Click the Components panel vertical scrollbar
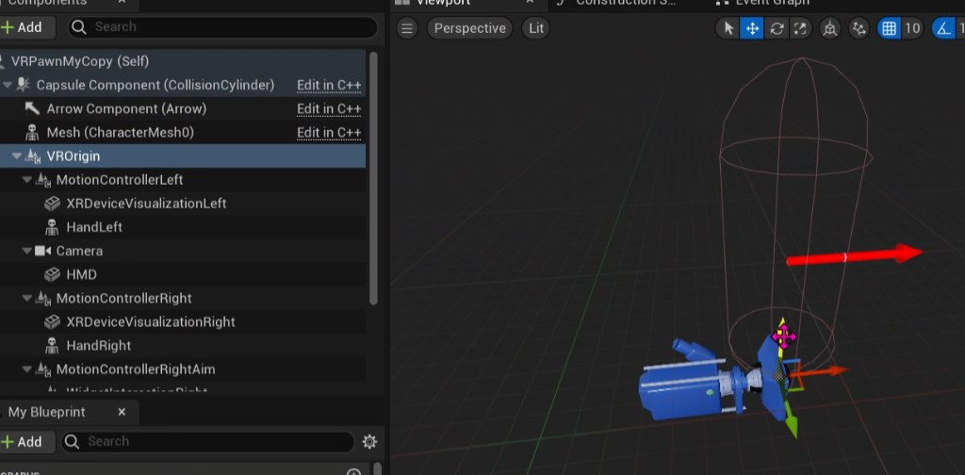The width and height of the screenshot is (965, 475). (373, 178)
